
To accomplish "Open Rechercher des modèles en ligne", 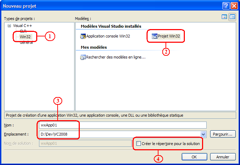I will point(116,57).
